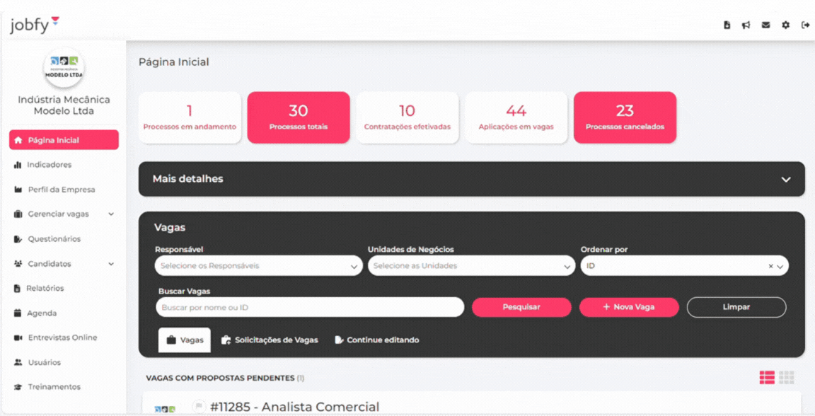Open Indicadores in the sidebar

coord(49,165)
